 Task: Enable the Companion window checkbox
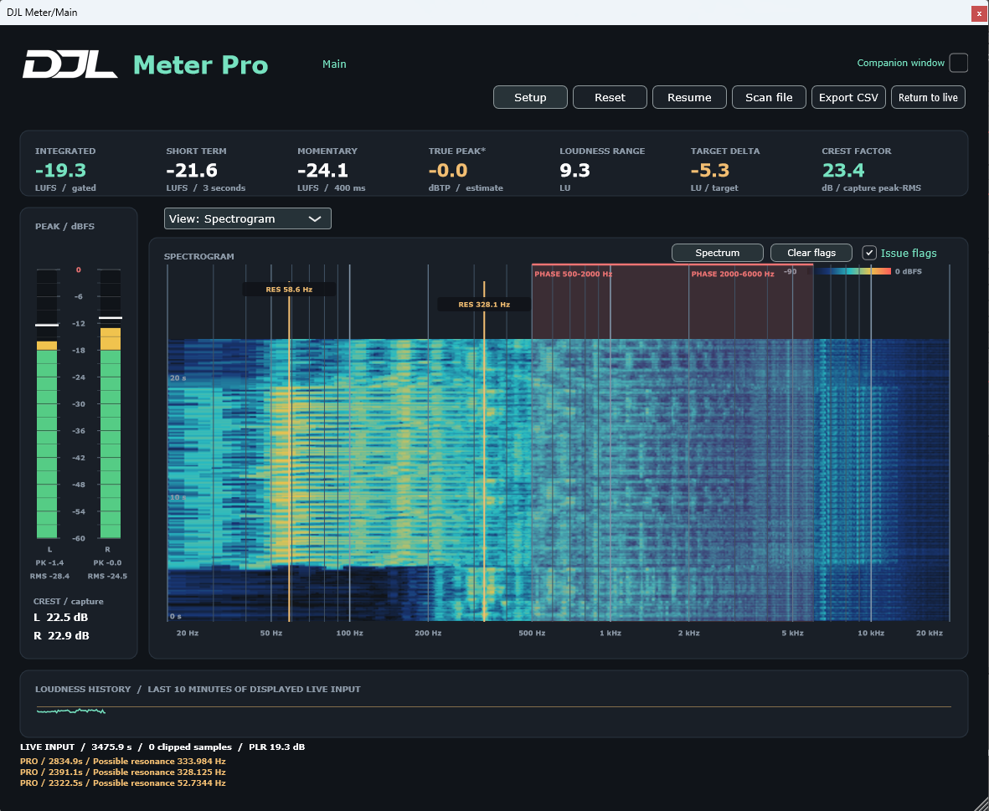click(958, 63)
